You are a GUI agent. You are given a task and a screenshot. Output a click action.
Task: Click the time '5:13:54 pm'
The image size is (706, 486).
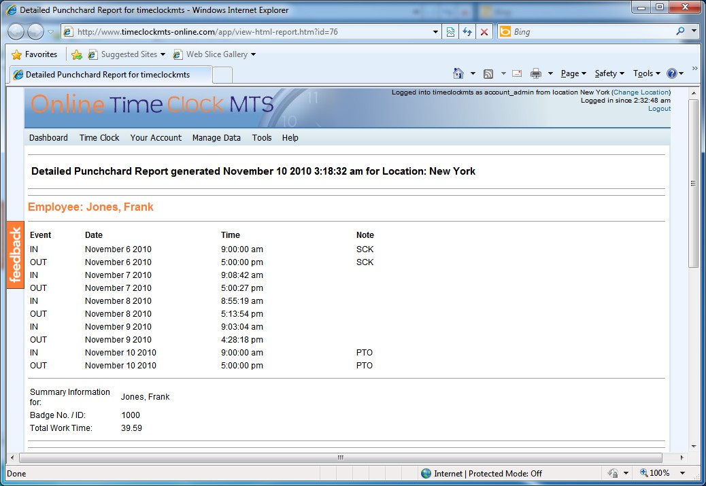point(241,313)
